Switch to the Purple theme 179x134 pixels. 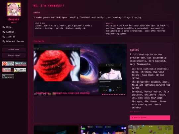(14, 50)
